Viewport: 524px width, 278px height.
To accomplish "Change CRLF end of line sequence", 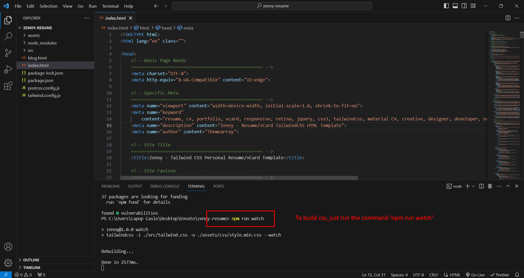I will point(434,275).
